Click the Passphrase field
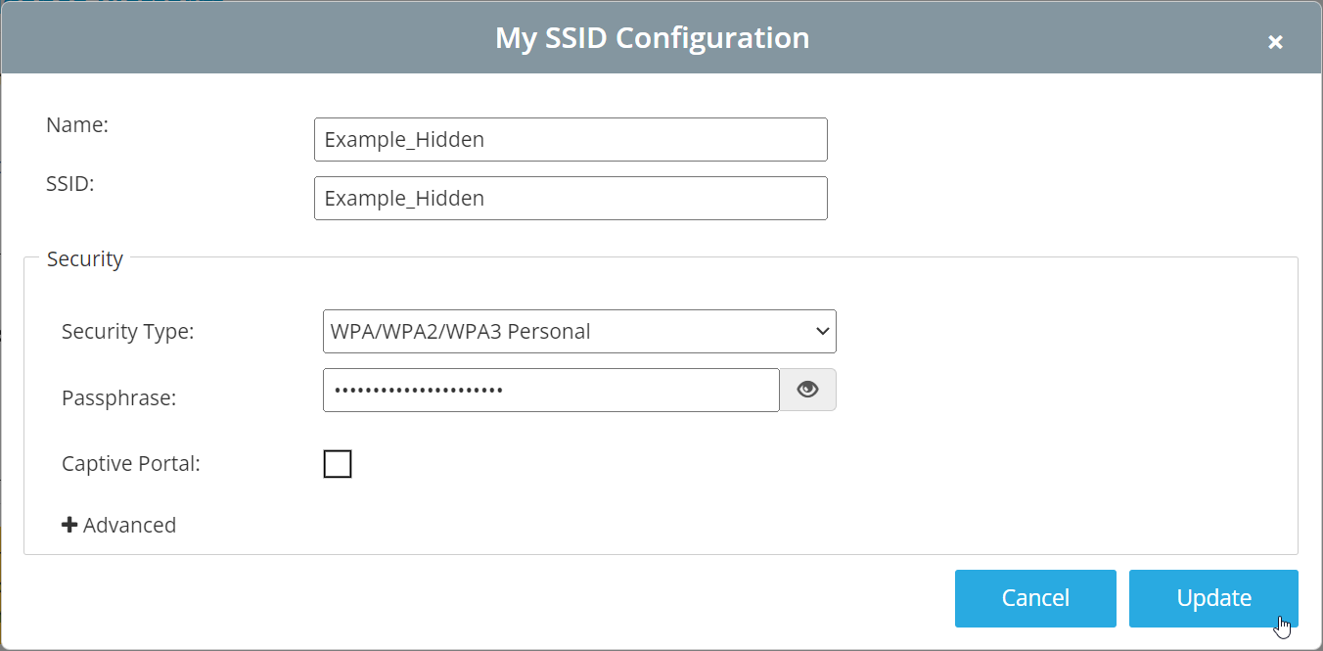1323x651 pixels. coord(551,390)
